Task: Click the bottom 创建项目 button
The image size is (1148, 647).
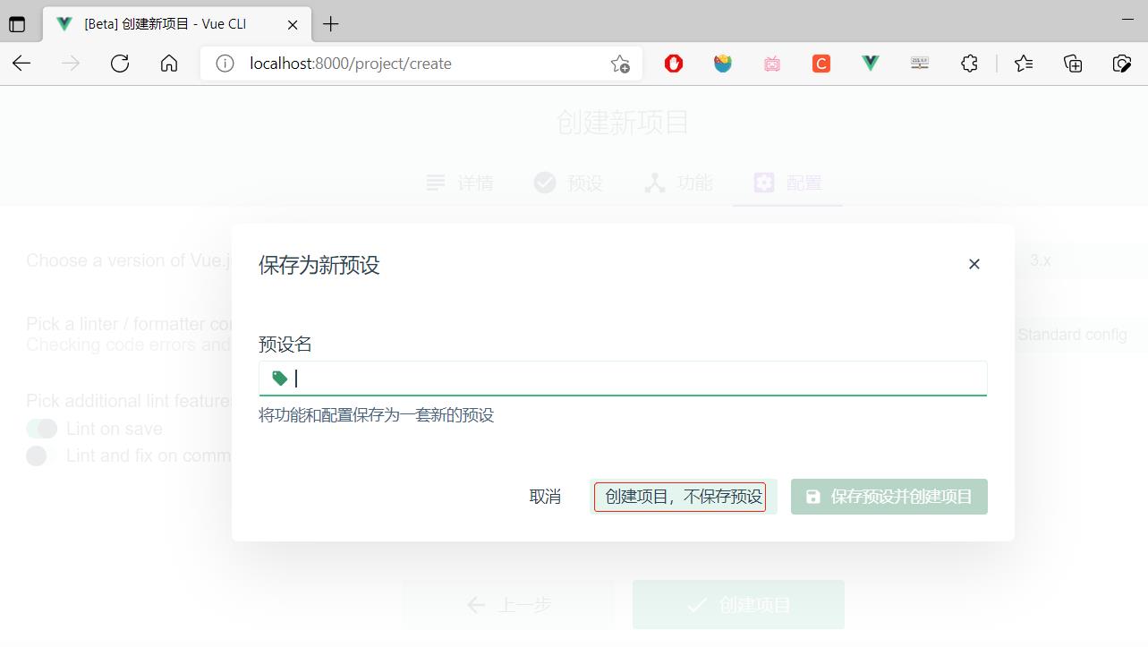Action: pos(738,605)
